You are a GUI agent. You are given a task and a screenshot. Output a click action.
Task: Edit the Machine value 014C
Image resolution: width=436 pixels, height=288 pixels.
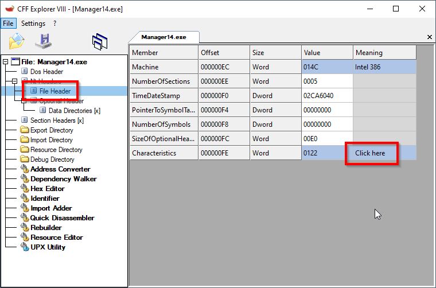[327, 67]
